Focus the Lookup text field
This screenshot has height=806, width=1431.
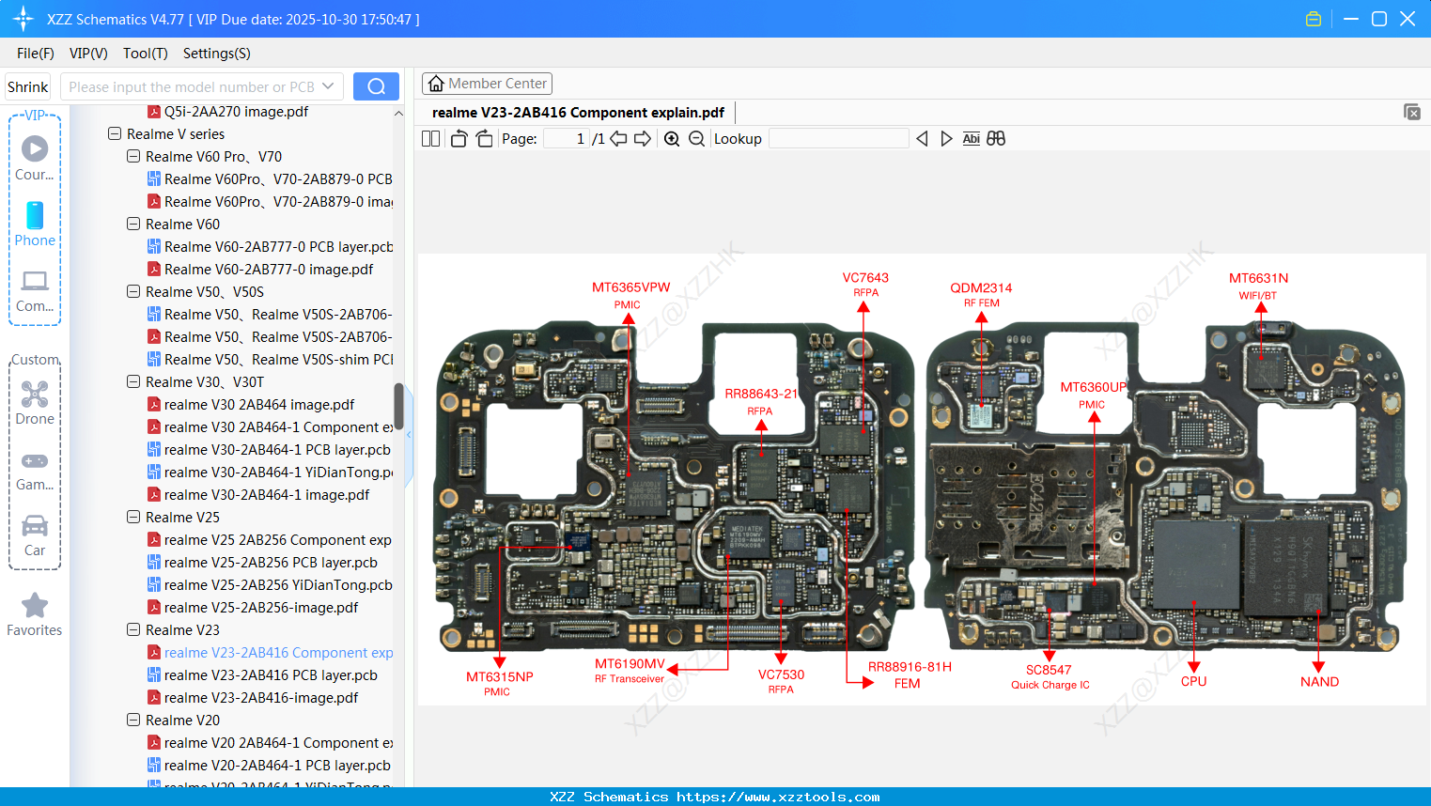tap(838, 139)
